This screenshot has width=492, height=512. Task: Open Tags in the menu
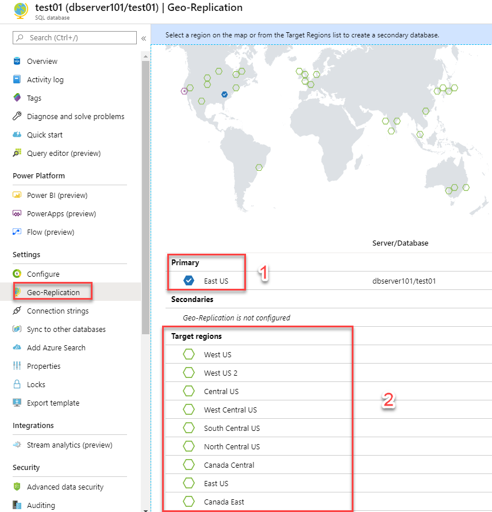(x=34, y=98)
